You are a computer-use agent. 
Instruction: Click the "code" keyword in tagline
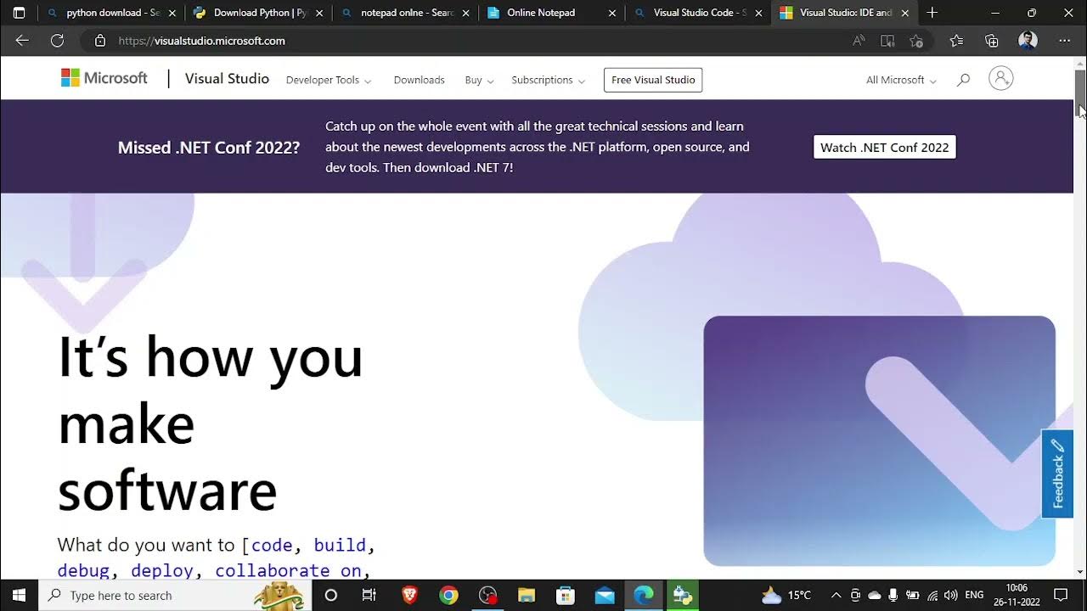[x=272, y=545]
